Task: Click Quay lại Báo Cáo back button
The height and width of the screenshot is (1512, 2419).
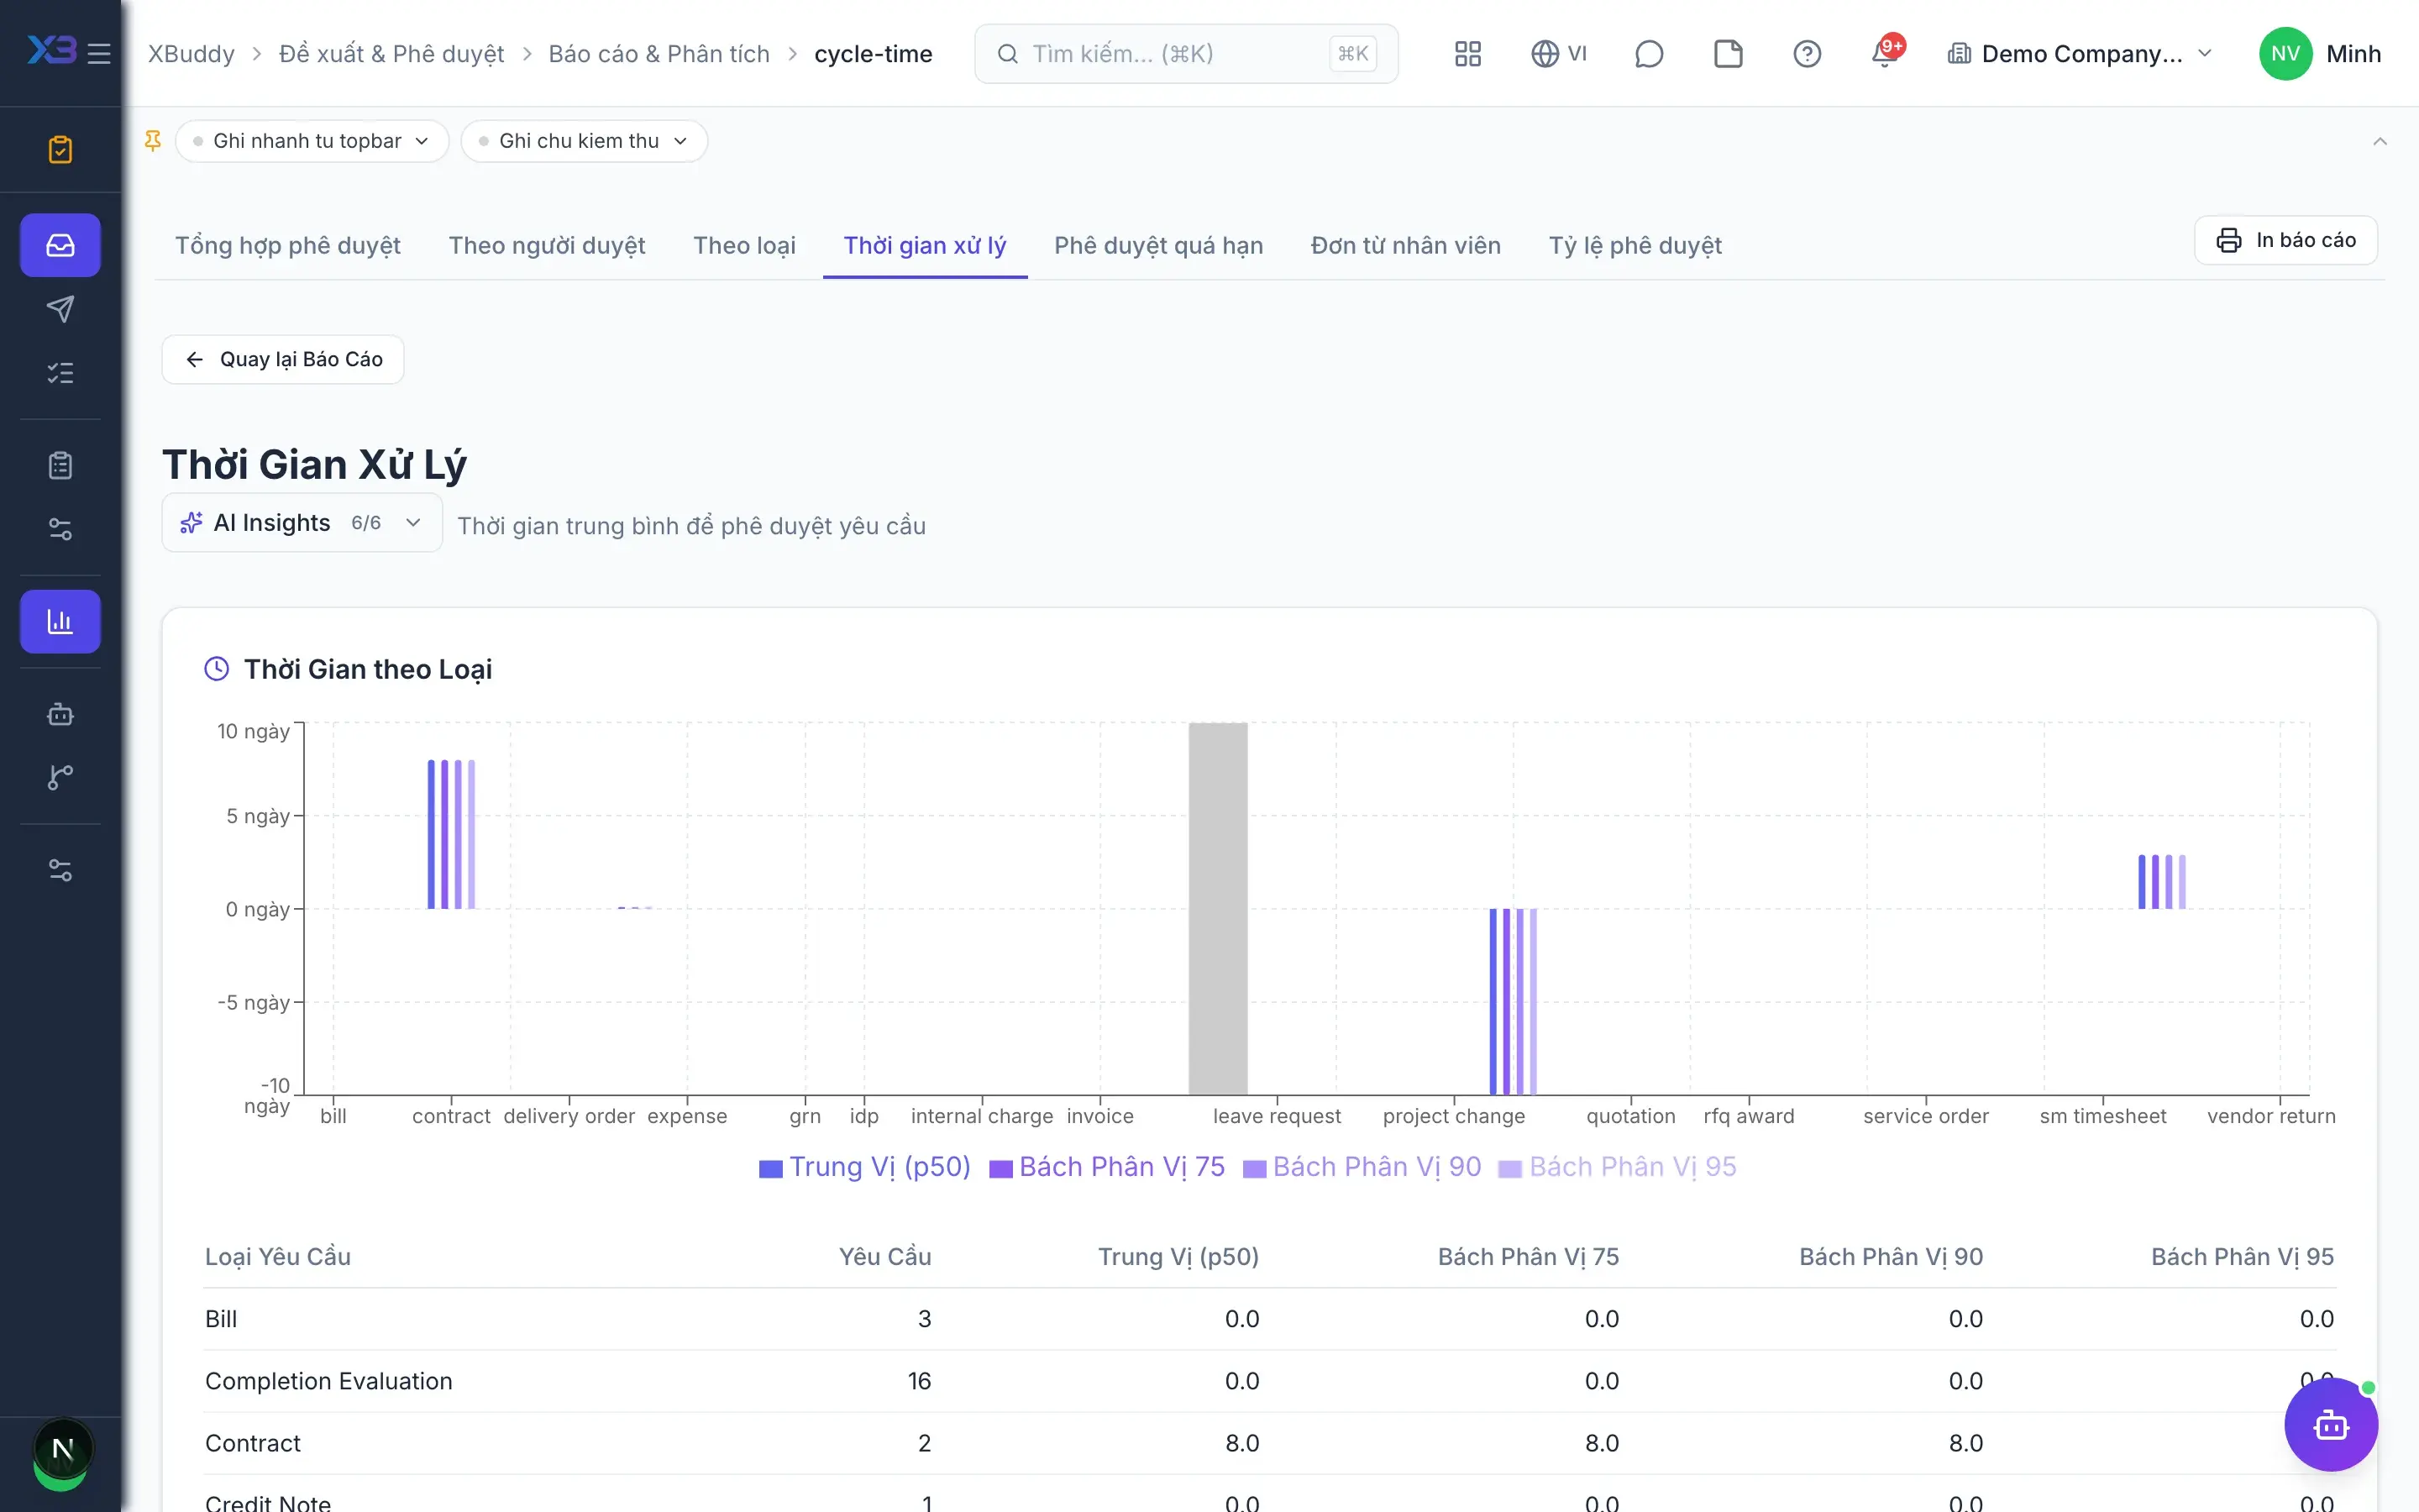Action: coord(283,359)
